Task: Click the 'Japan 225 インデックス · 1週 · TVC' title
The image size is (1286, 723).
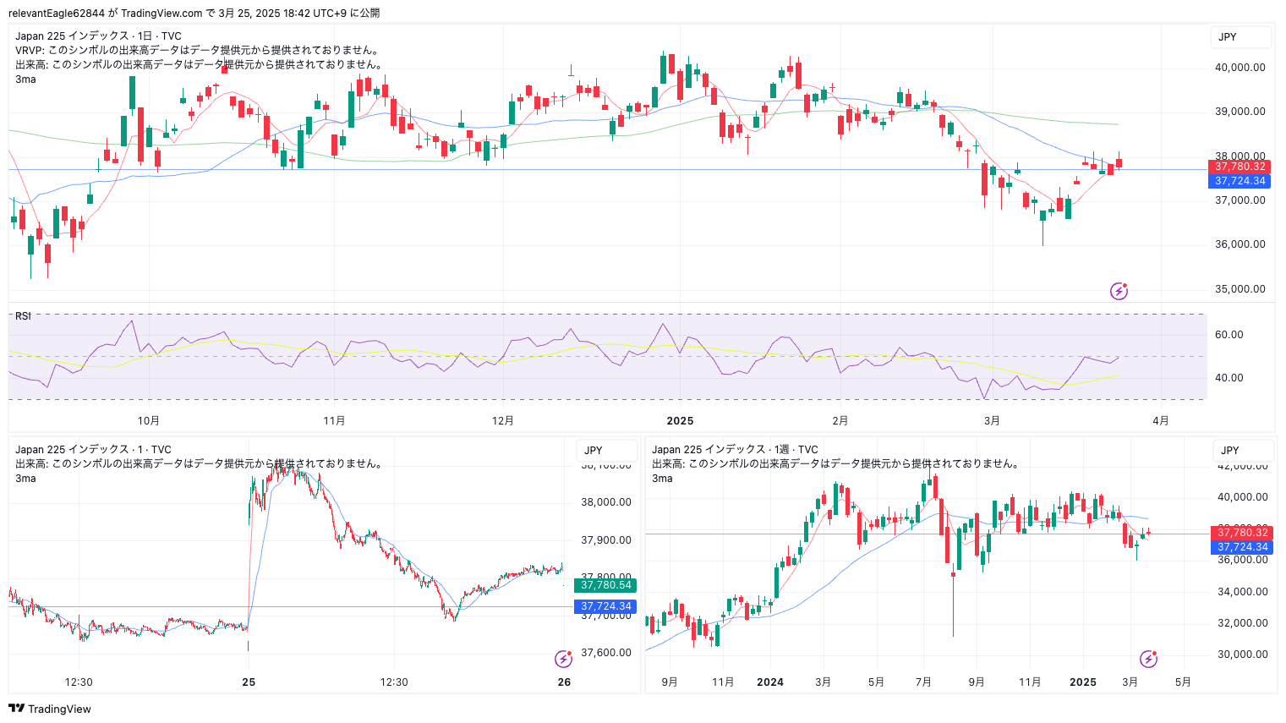Action: 735,450
